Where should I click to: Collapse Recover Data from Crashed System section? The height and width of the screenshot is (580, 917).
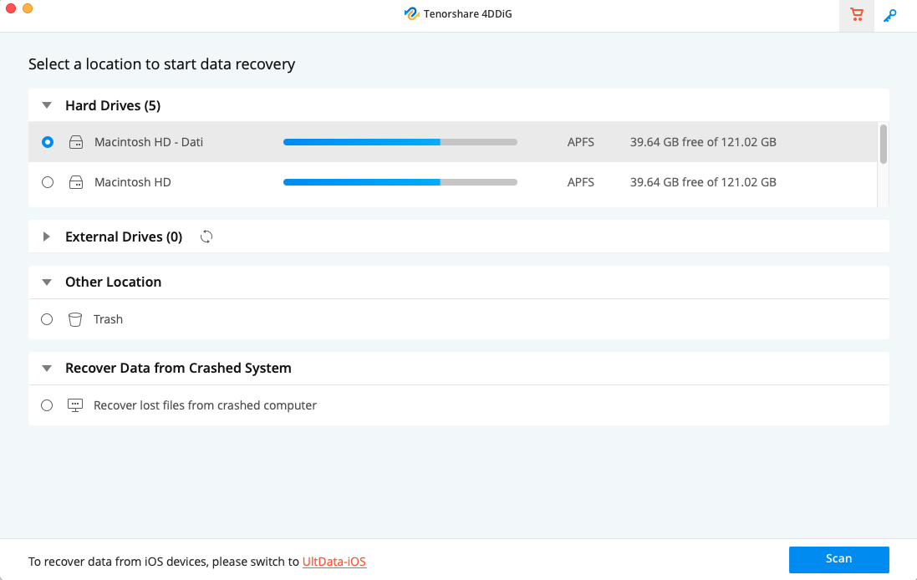coord(48,369)
